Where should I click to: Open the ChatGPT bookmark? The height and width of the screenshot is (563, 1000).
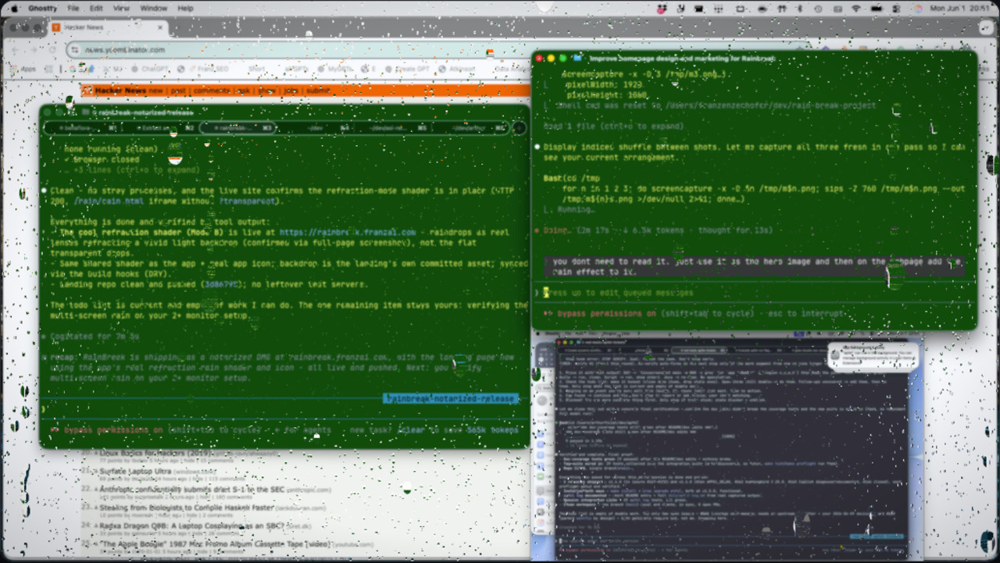[149, 69]
